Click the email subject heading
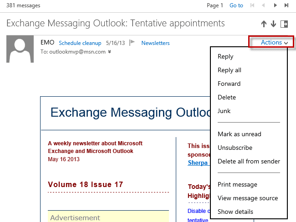This screenshot has height=222, width=296. pyautogui.click(x=116, y=24)
